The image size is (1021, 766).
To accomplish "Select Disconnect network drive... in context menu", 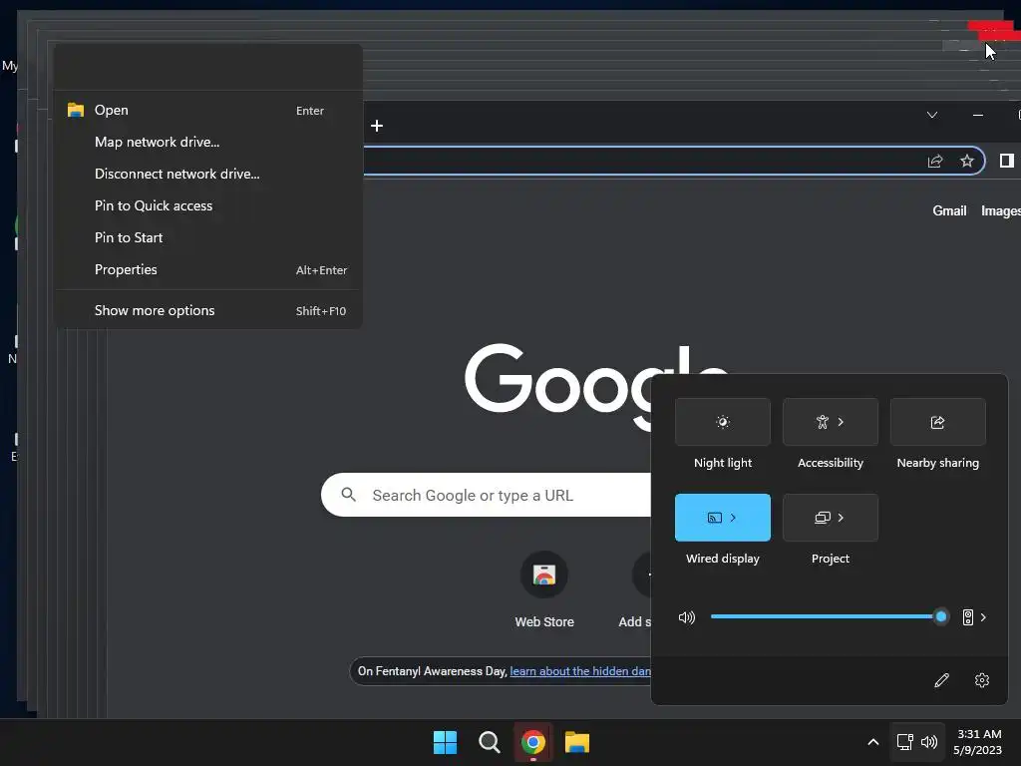I will pos(207,174).
